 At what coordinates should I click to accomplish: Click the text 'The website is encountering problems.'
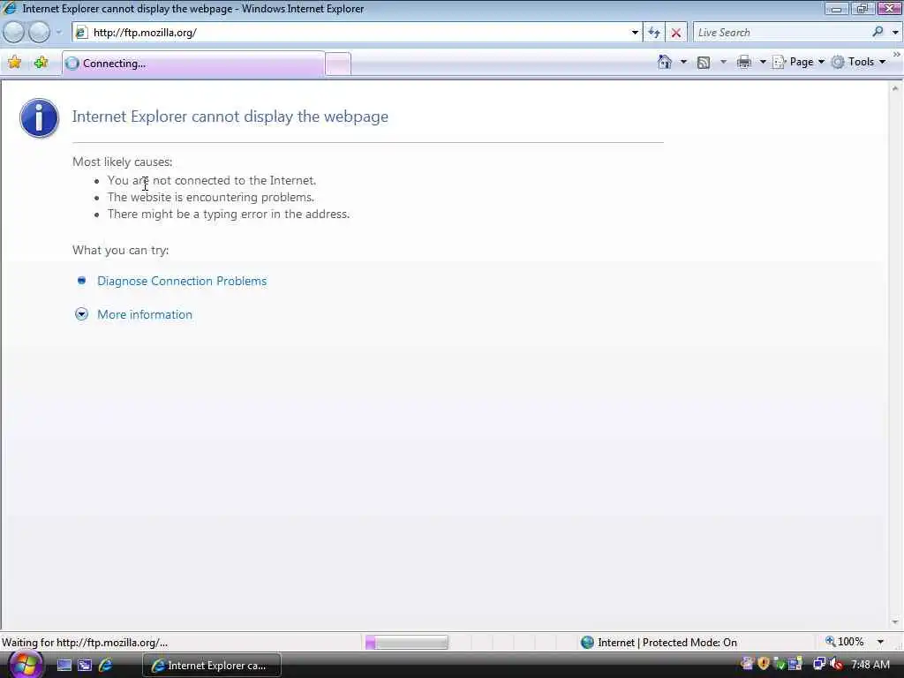(211, 197)
